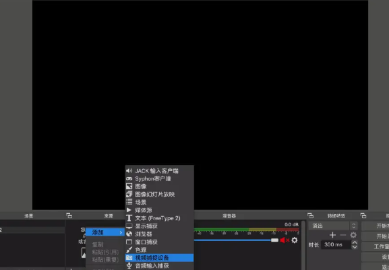Choose 文本 (FreeType 2) text source
Image resolution: width=389 pixels, height=270 pixels.
click(x=160, y=218)
